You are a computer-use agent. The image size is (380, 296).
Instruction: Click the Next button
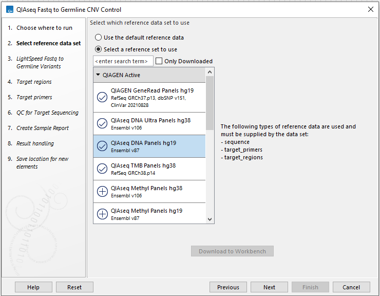(x=269, y=287)
